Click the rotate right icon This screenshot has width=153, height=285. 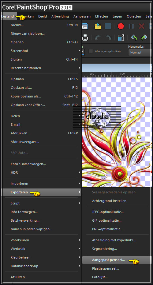(144, 38)
